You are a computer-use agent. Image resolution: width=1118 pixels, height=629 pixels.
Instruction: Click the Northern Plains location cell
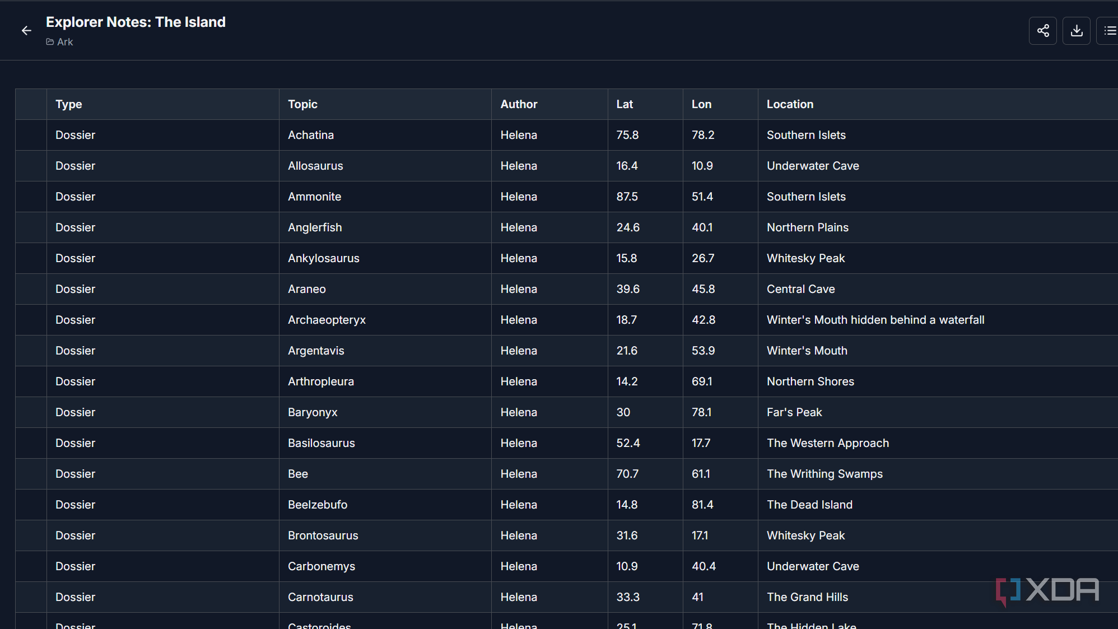(938, 227)
